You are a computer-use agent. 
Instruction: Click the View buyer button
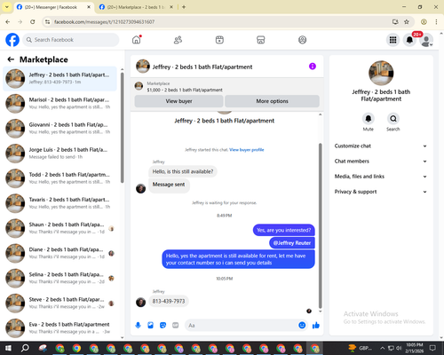pyautogui.click(x=178, y=101)
